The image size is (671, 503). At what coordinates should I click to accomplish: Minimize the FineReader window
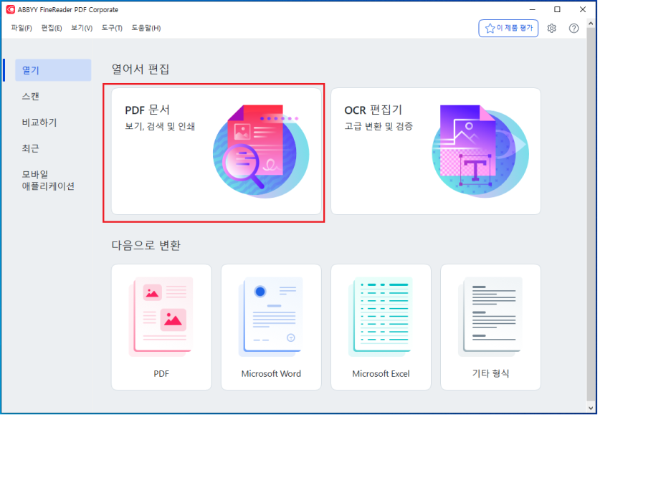(x=533, y=9)
